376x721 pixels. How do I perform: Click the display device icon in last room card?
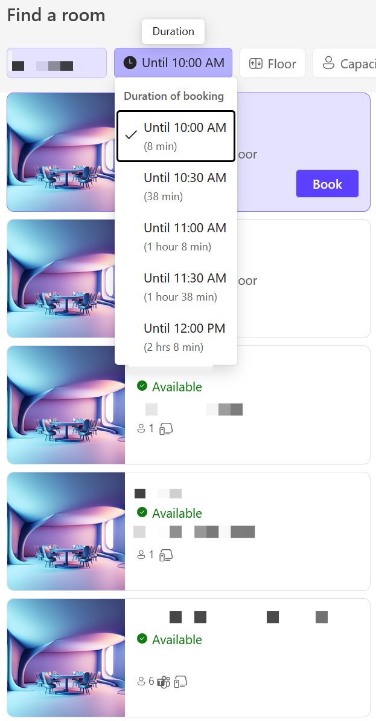coord(180,682)
